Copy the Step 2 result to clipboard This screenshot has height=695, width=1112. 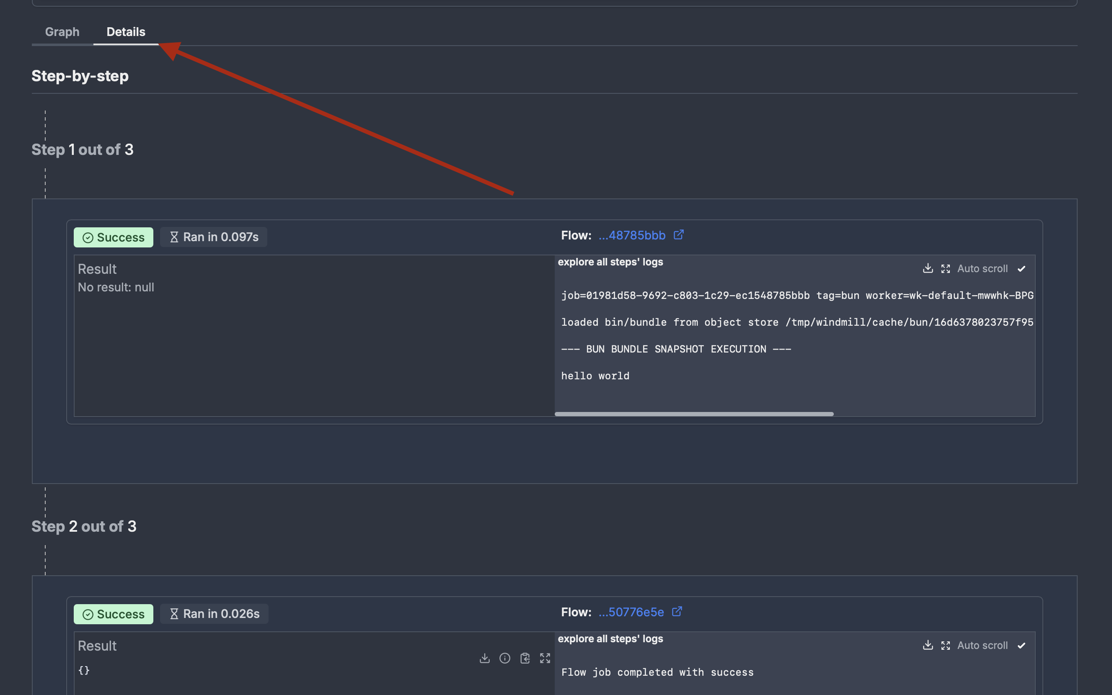coord(525,658)
